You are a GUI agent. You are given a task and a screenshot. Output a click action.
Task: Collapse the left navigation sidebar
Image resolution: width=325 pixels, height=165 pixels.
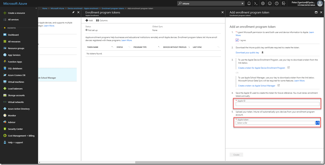click(36, 8)
